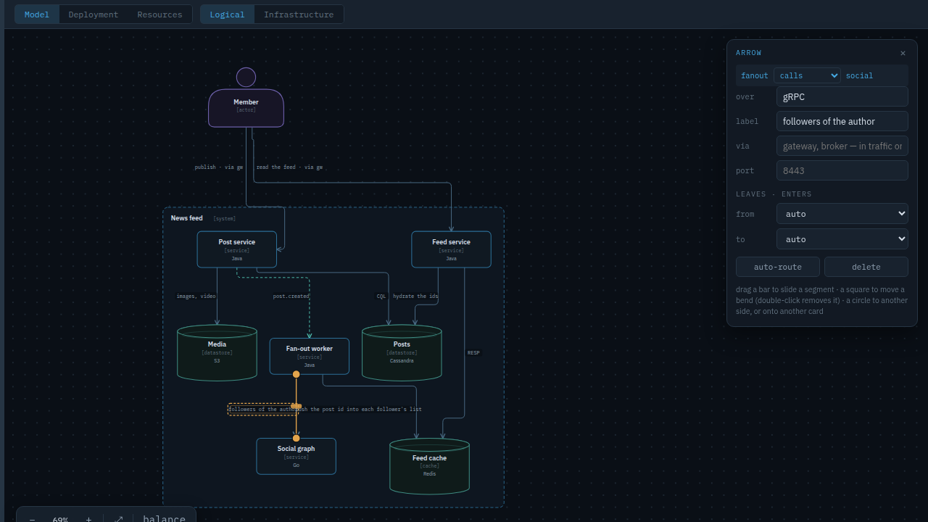This screenshot has height=522, width=928.
Task: Switch to the Infrastructure layer
Action: pos(299,14)
